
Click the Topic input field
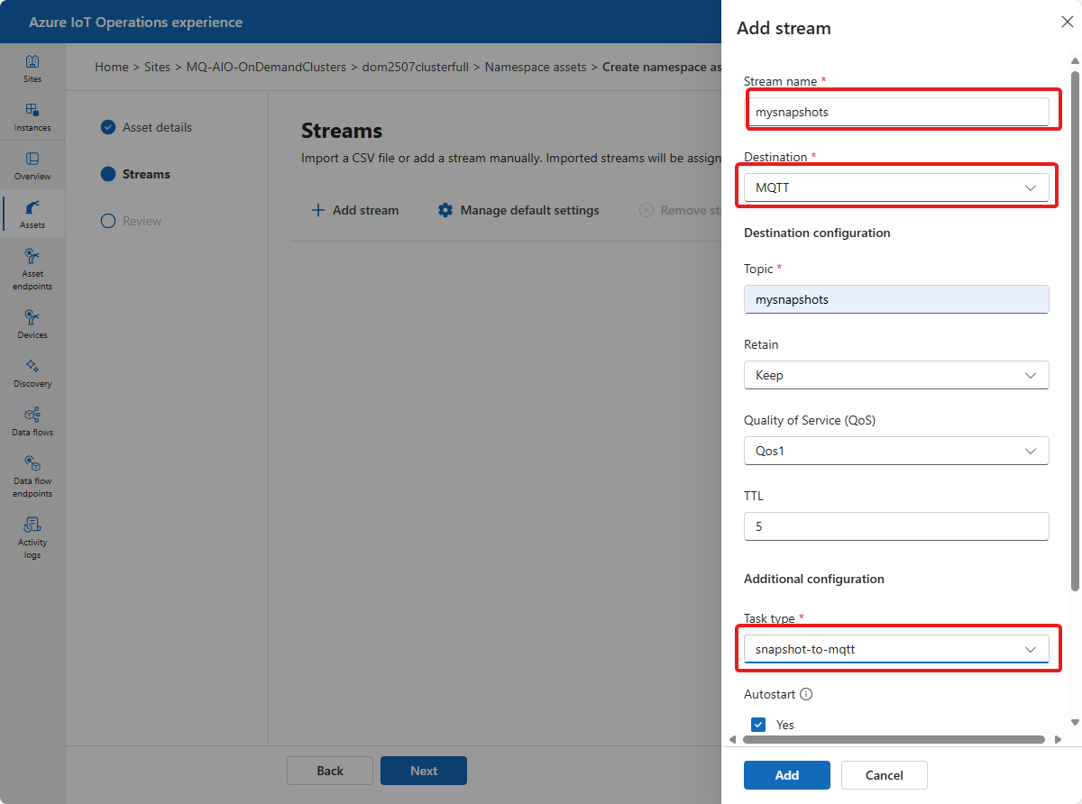pyautogui.click(x=896, y=299)
